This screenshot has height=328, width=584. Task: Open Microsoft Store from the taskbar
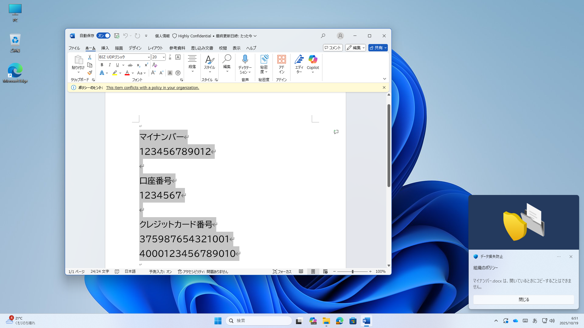tap(353, 321)
